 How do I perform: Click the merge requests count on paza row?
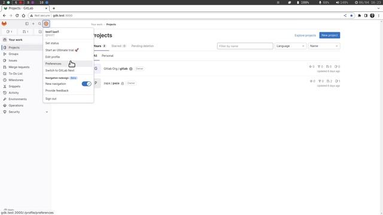(329, 81)
